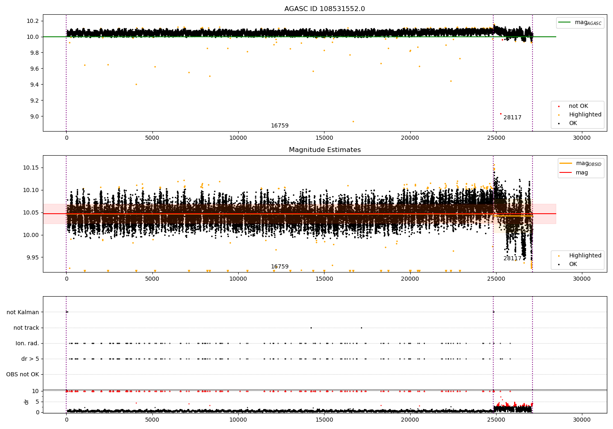Click the 'AGASC ID 108531552.0' plot title
613x429 pixels.
(x=324, y=9)
